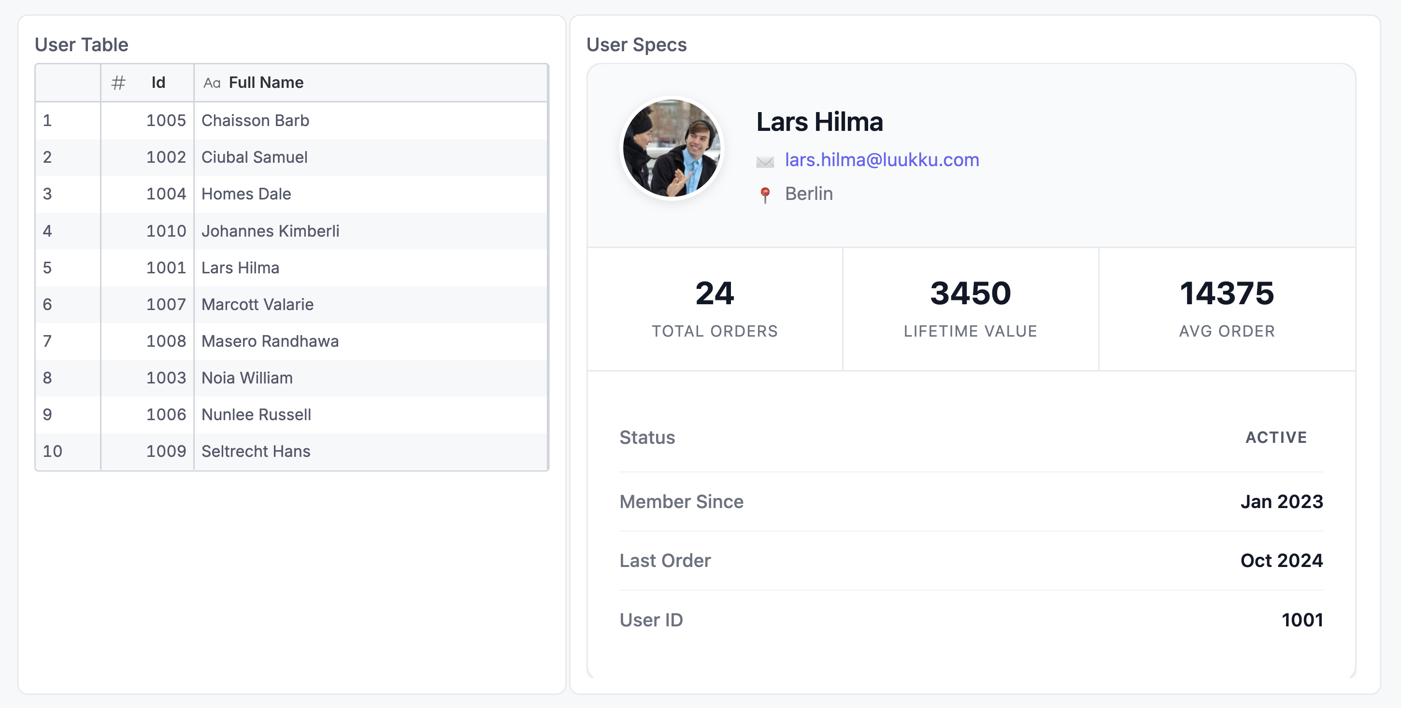The width and height of the screenshot is (1401, 708).
Task: Click the Total Orders value 24
Action: [x=714, y=293]
